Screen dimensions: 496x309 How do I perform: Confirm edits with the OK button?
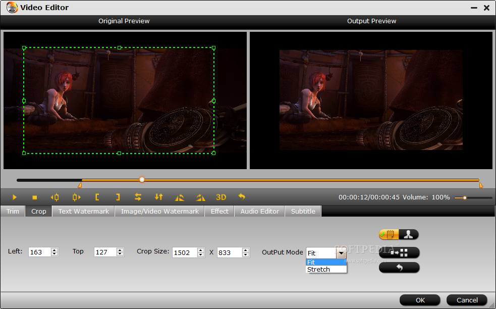(x=420, y=300)
